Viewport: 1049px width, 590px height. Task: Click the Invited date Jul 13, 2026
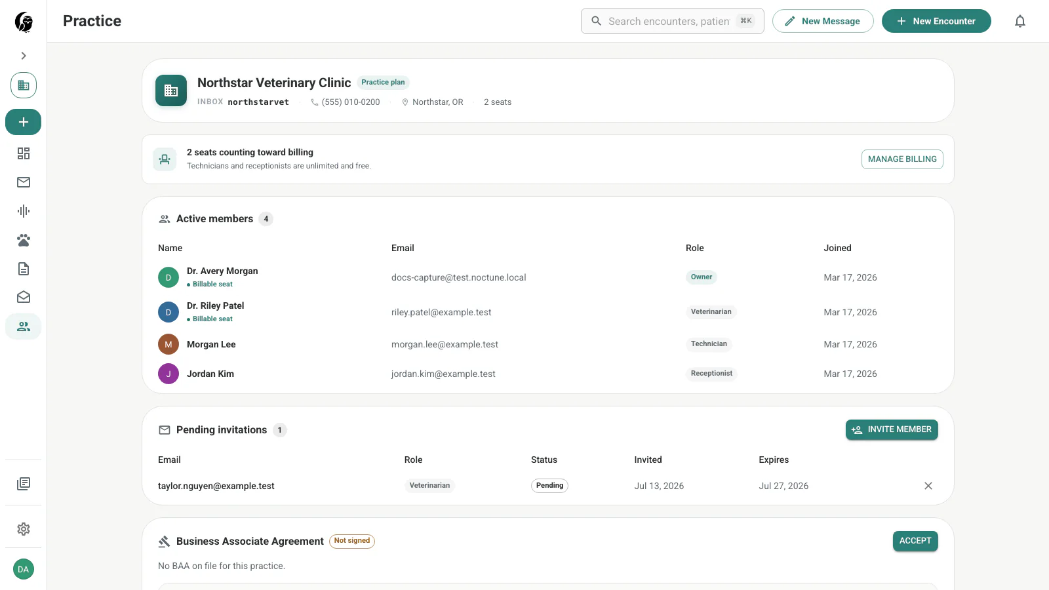[659, 486]
